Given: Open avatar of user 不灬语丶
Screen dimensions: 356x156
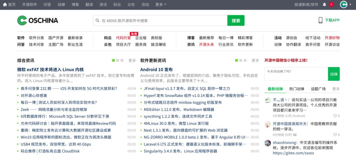Looking at the screenshot, I should tap(268, 100).
